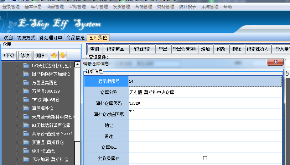Click folder icon next to 万邑通美西仓
The width and height of the screenshot is (290, 165).
point(26,83)
